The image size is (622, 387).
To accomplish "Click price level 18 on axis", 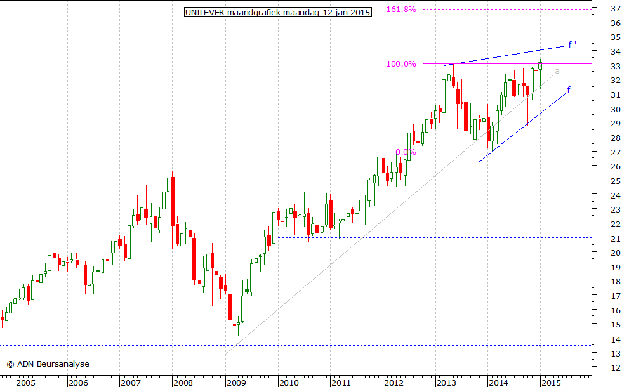I will click(x=616, y=282).
